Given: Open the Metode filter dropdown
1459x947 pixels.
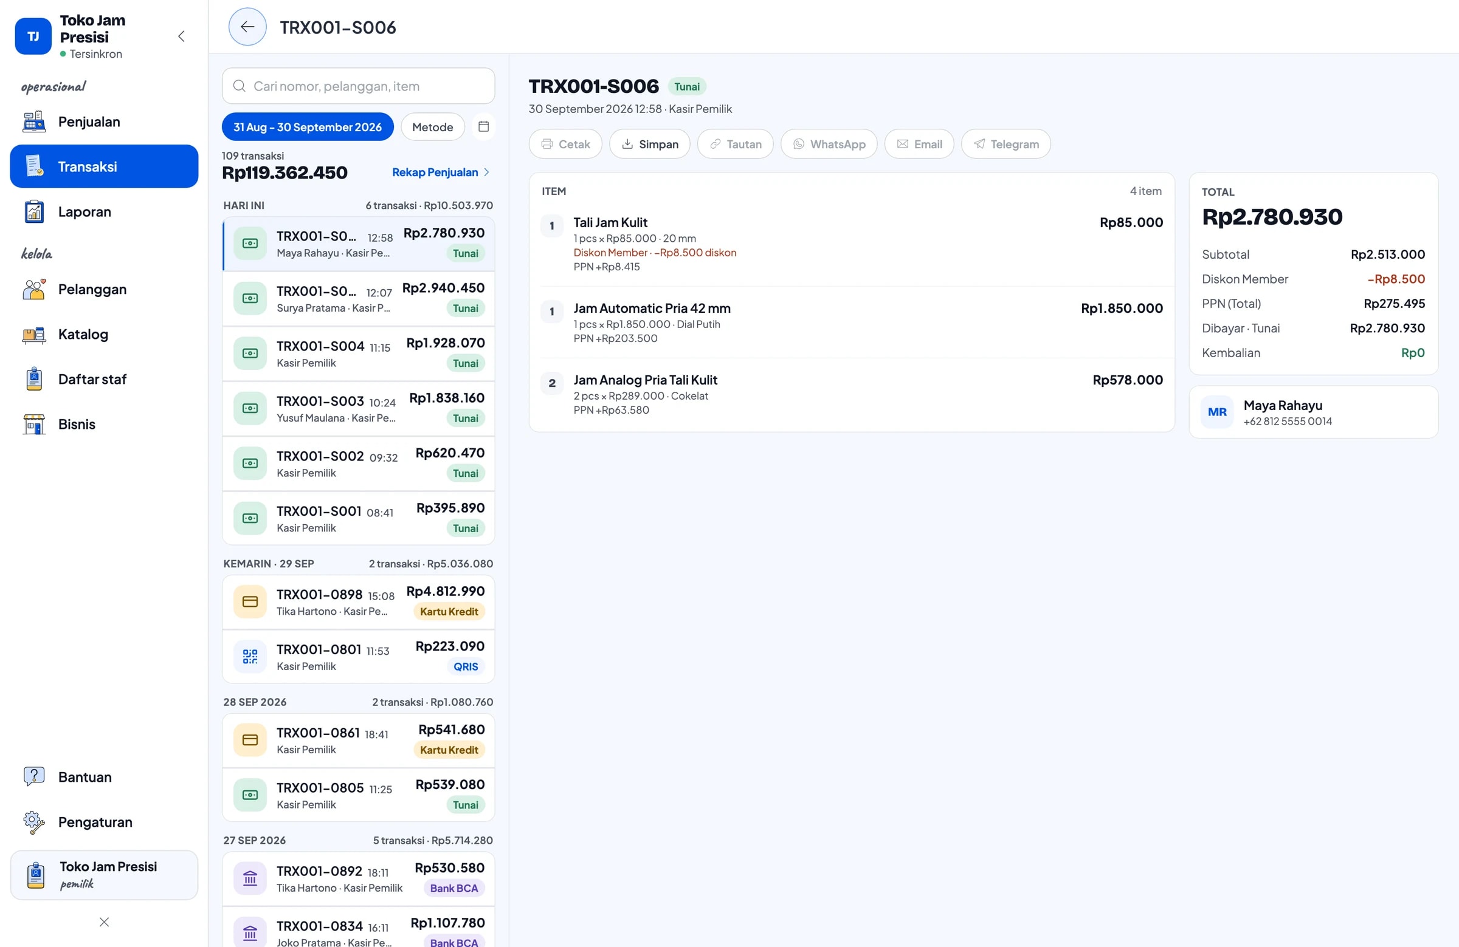Looking at the screenshot, I should [x=433, y=127].
